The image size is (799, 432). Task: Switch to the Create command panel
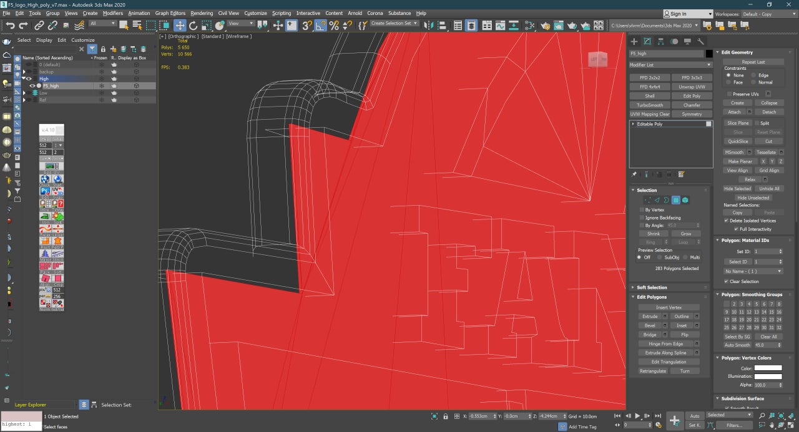634,41
